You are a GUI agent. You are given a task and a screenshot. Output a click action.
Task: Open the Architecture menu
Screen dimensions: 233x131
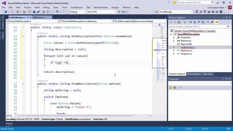77,7
